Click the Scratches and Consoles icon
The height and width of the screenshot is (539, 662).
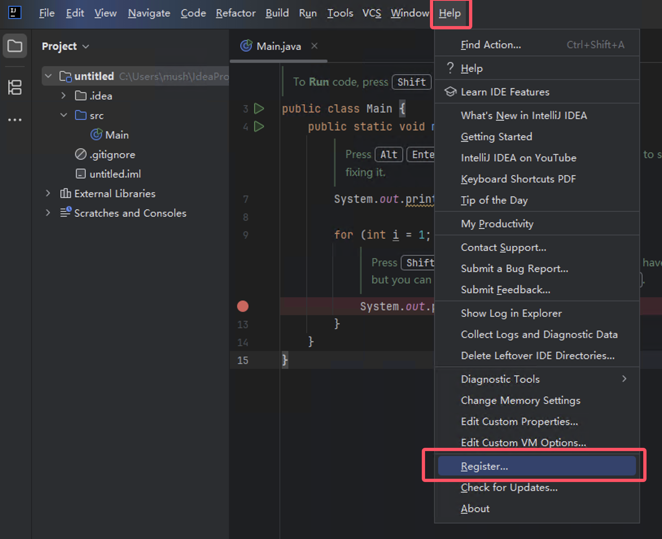66,212
